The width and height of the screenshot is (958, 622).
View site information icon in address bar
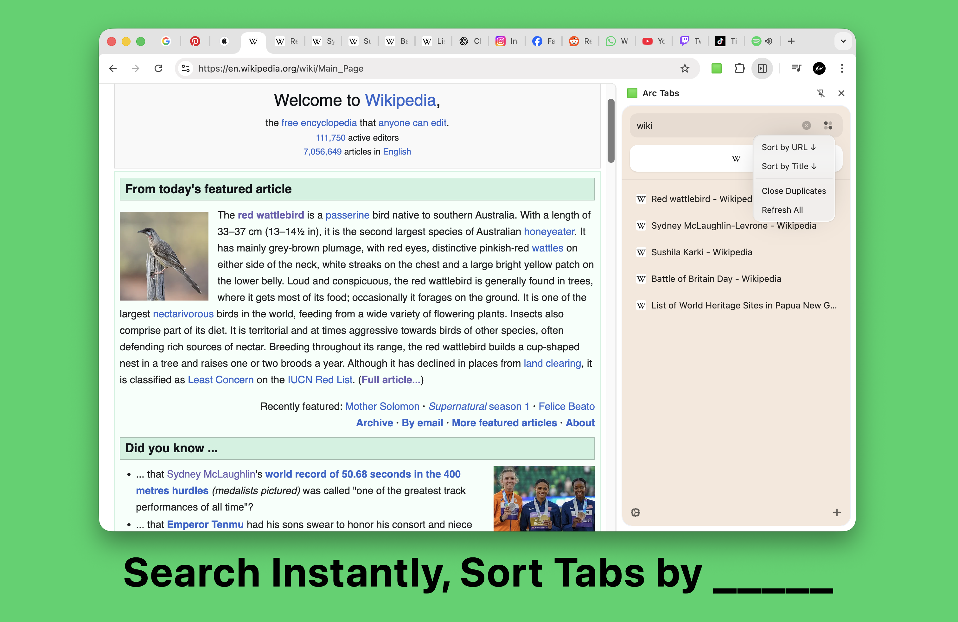pos(186,68)
